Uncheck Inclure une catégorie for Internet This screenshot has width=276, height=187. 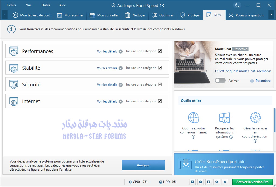(x=160, y=101)
